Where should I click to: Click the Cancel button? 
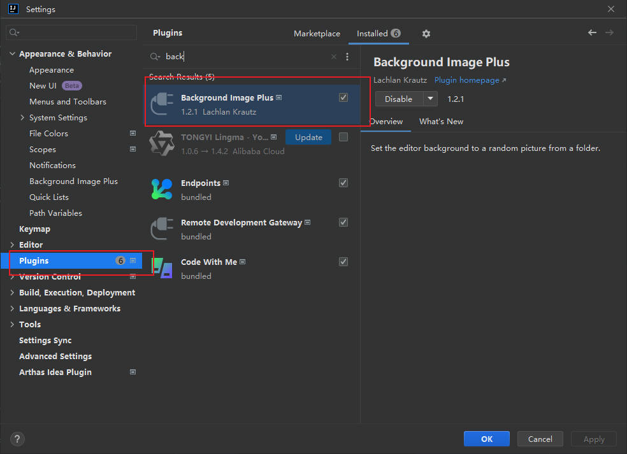click(540, 439)
